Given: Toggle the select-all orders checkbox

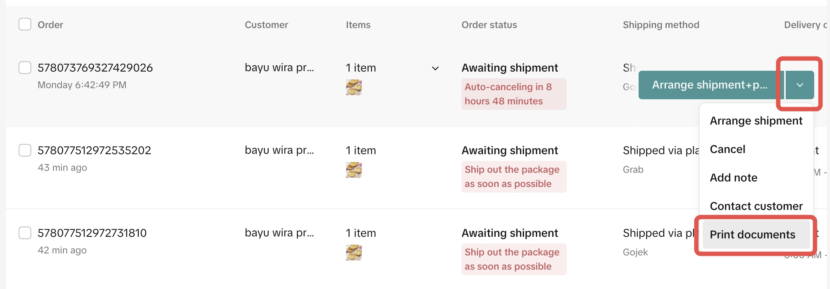Looking at the screenshot, I should (25, 25).
